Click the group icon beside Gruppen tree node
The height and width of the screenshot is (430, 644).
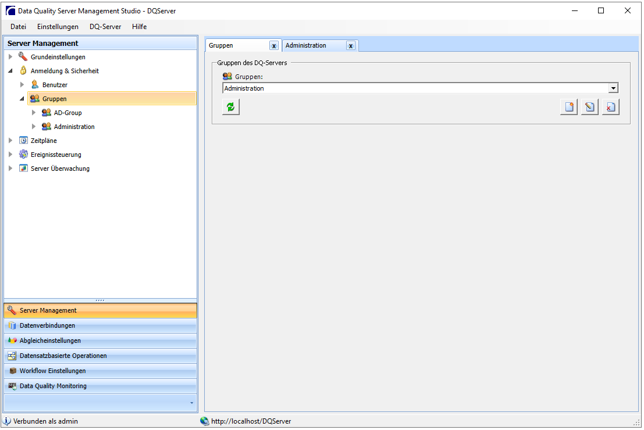[35, 98]
